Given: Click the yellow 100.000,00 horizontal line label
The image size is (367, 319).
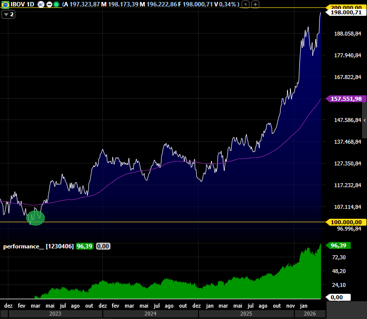Looking at the screenshot, I should [x=346, y=222].
